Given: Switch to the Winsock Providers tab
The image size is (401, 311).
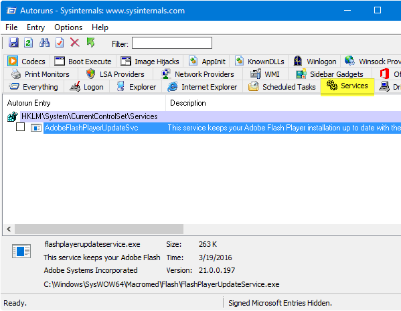Looking at the screenshot, I should point(372,62).
